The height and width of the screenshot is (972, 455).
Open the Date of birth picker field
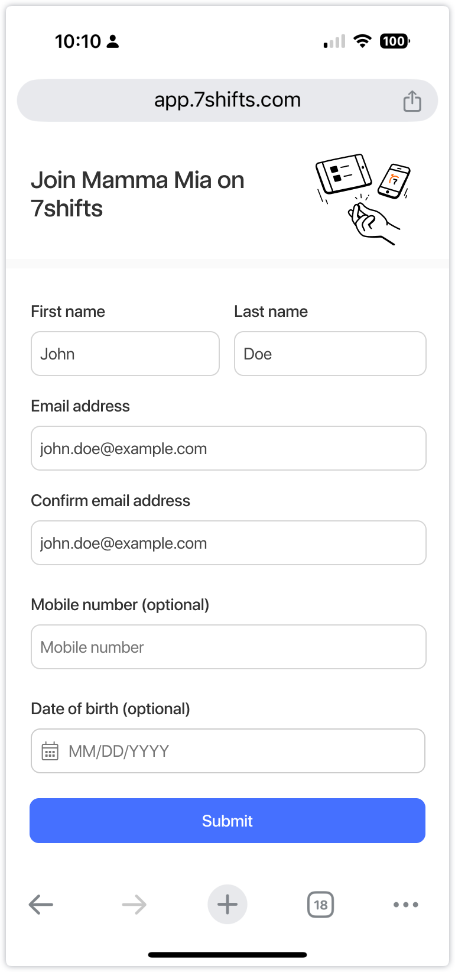coord(236,751)
